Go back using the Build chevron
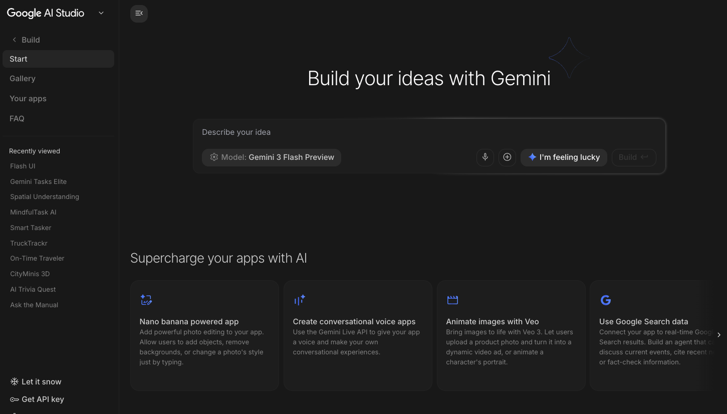727x414 pixels. pyautogui.click(x=15, y=40)
